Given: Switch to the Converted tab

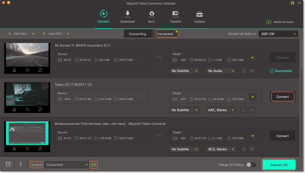Looking at the screenshot, I should [x=165, y=34].
